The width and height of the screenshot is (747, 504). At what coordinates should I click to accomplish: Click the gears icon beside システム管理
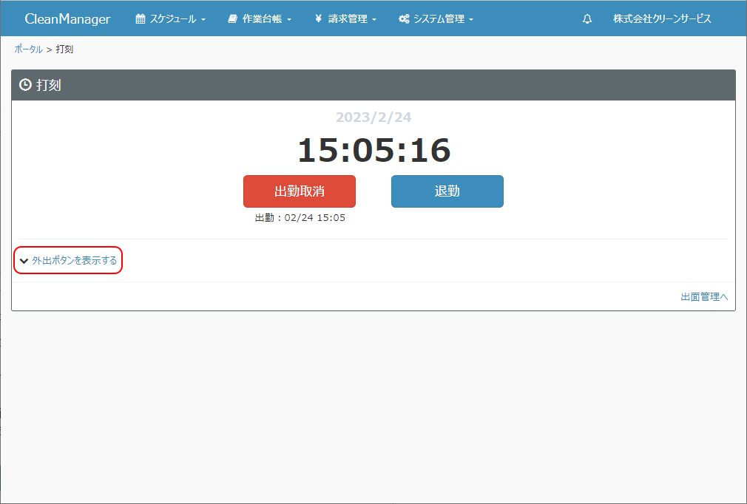(x=404, y=19)
